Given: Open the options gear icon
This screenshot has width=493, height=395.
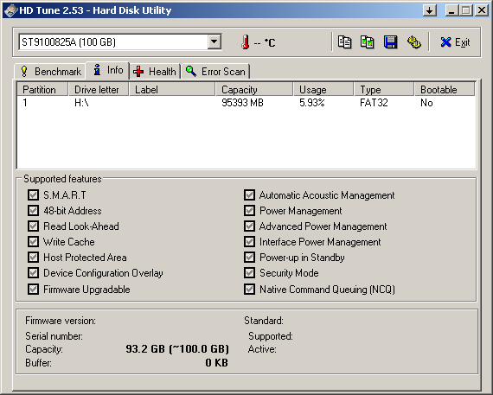Looking at the screenshot, I should [x=413, y=42].
